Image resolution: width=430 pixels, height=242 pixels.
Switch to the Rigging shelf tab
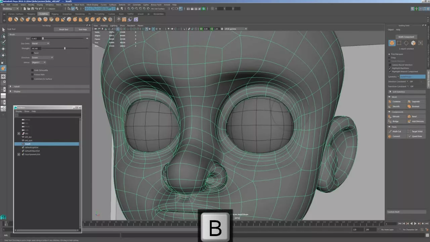pos(55,14)
